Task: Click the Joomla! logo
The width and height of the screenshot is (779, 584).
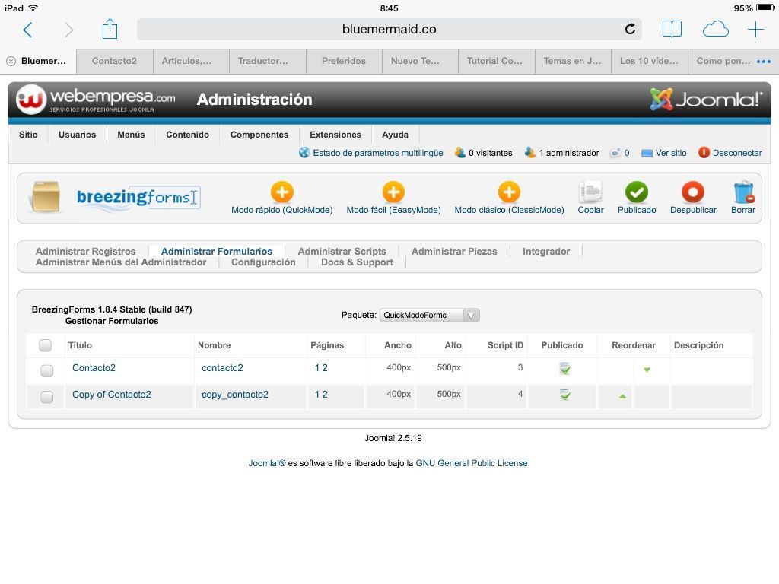Action: (x=706, y=100)
